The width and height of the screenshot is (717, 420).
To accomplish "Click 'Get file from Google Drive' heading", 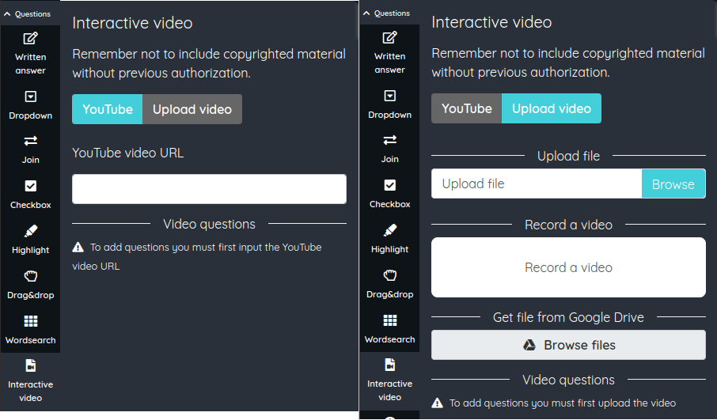I will point(568,317).
